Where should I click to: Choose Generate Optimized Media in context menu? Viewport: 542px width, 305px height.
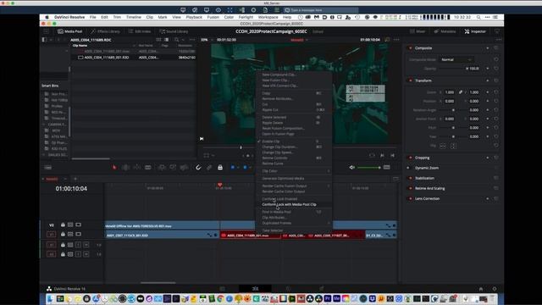tap(294, 179)
